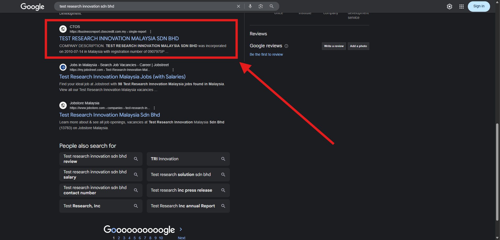
Task: Open the CTOS result site favicon
Action: (x=63, y=29)
